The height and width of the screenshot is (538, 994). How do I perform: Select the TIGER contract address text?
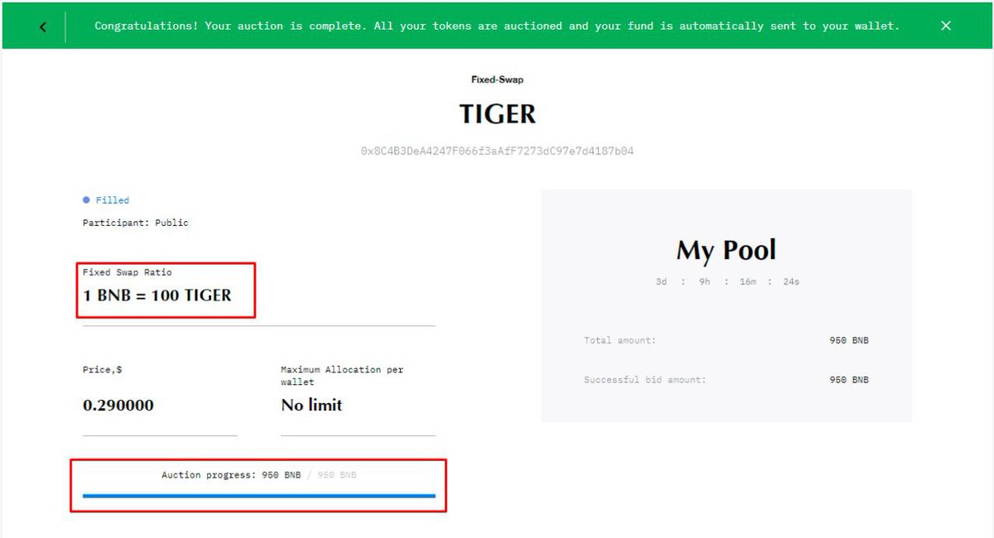coord(497,151)
